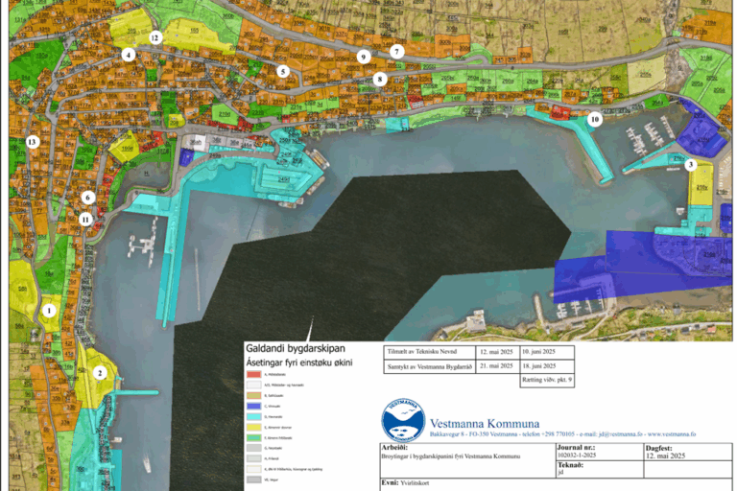Click the Galdandi bygdarskipan legend heading
Viewport: 737px width, 491px height.
coord(295,349)
